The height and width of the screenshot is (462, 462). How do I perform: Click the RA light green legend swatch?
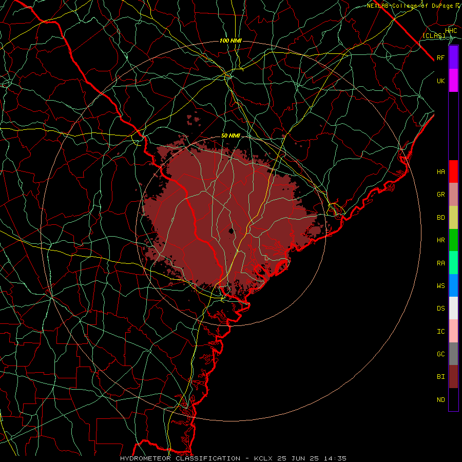point(453,263)
